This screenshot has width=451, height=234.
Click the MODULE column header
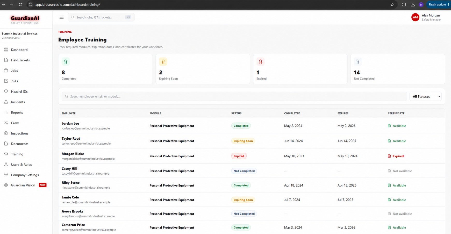point(155,114)
